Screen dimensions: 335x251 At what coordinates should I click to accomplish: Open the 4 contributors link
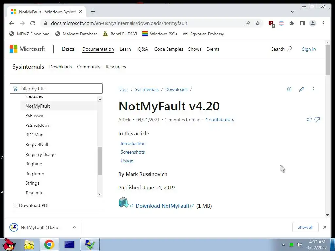tap(220, 120)
